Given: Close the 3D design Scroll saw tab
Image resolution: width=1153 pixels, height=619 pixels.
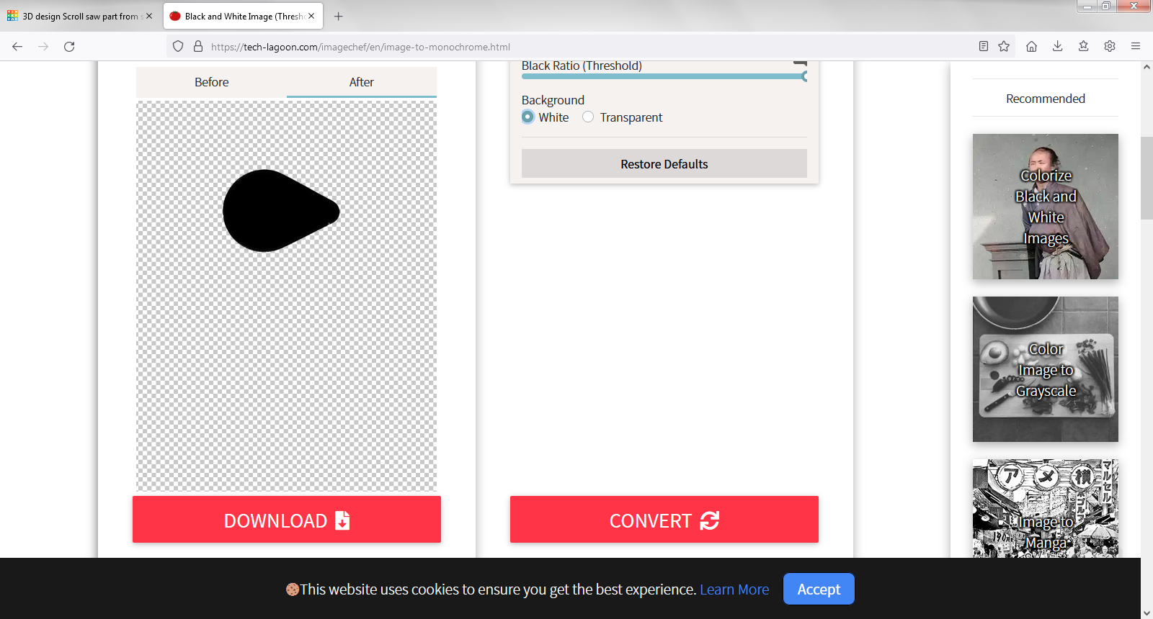Looking at the screenshot, I should [x=149, y=16].
